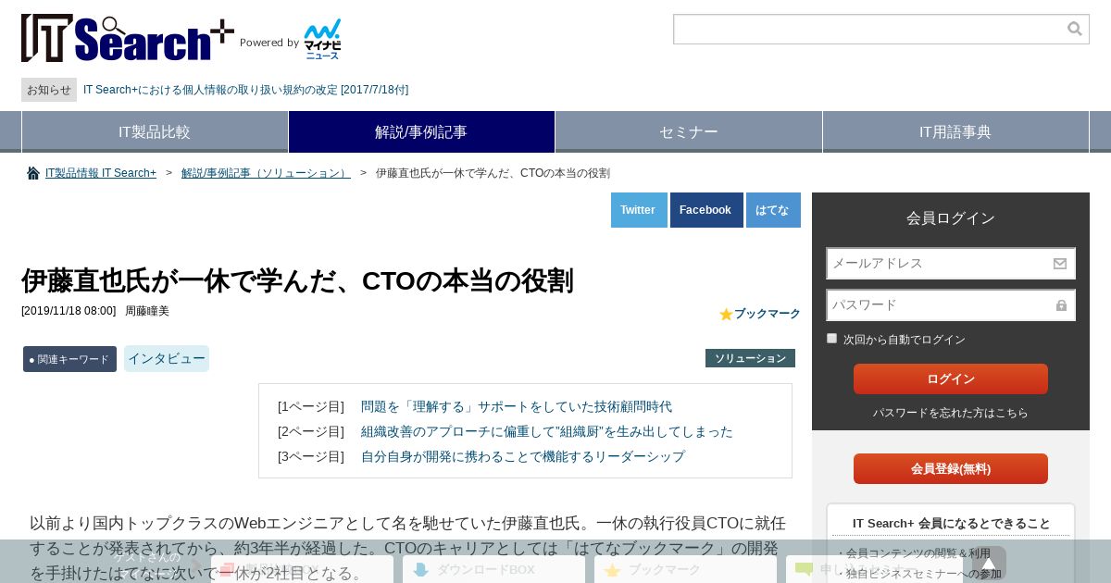
Task: Click the red ログイン button
Action: pyautogui.click(x=951, y=378)
